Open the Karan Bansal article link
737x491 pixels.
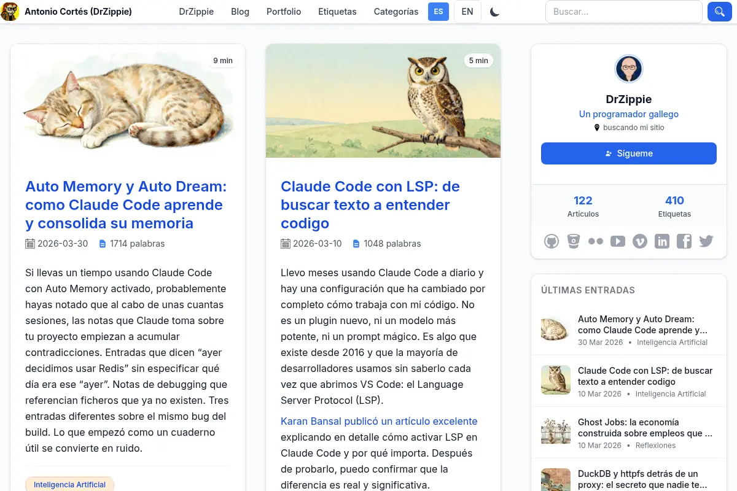pos(379,421)
